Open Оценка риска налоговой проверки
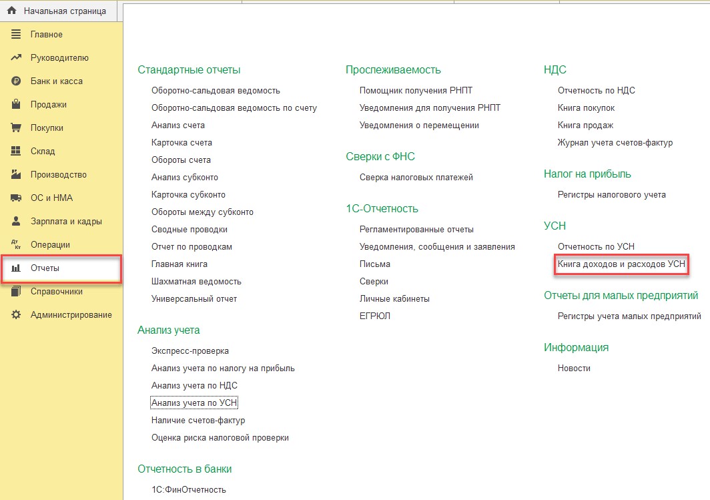The height and width of the screenshot is (500, 710). point(220,437)
